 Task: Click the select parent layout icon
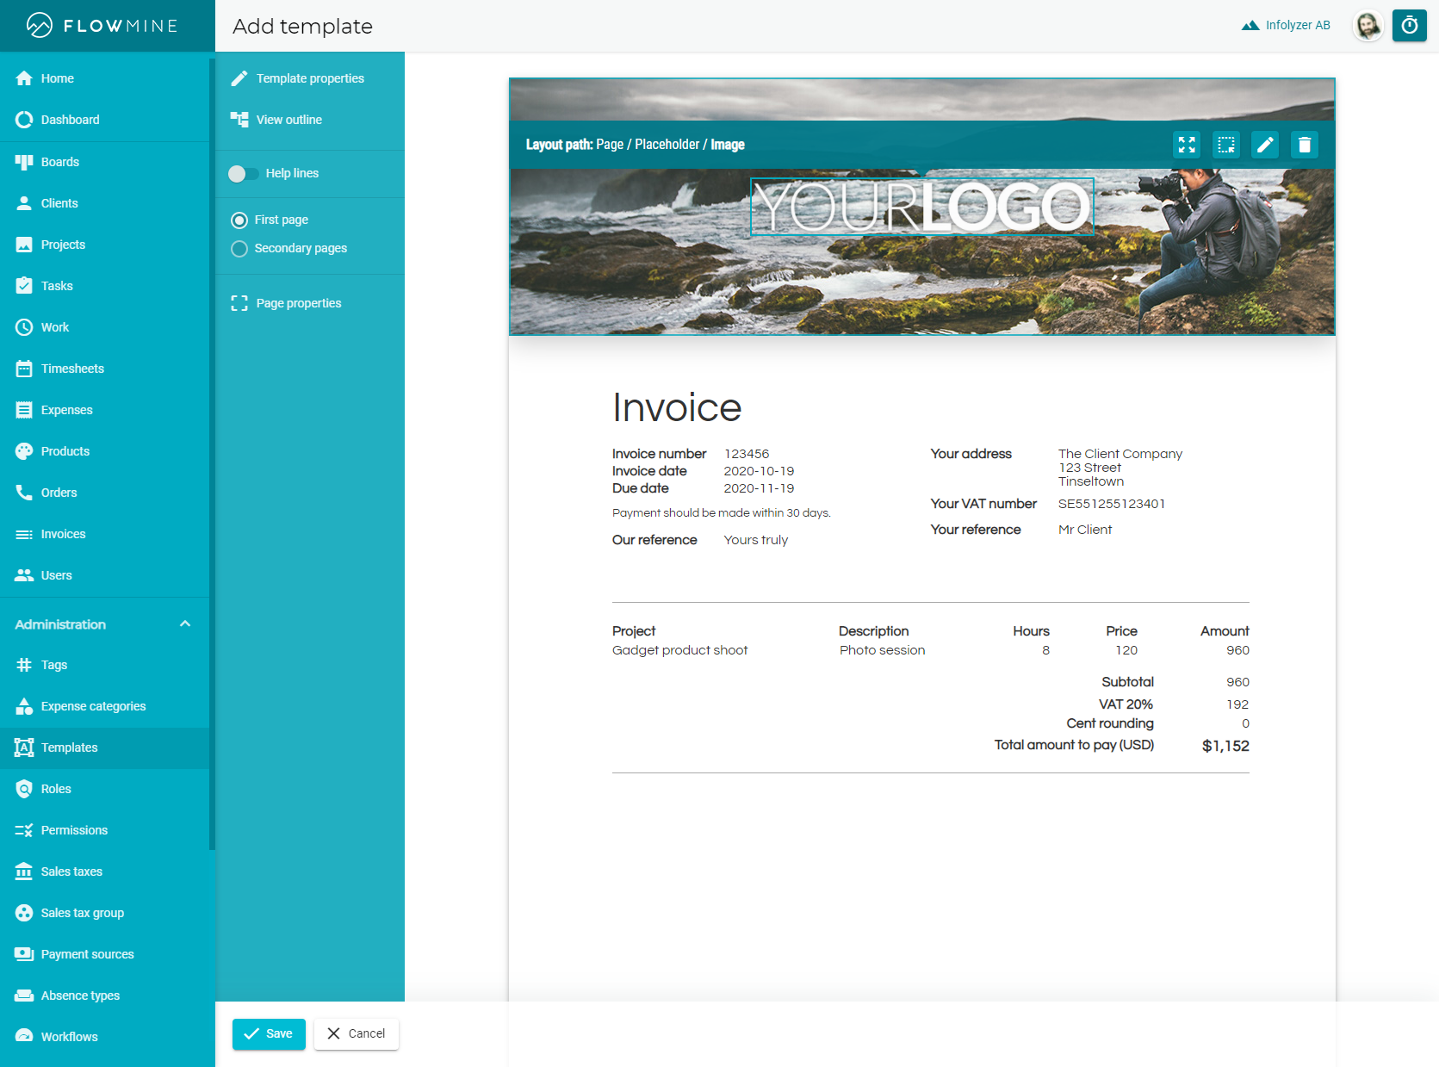pyautogui.click(x=1226, y=145)
